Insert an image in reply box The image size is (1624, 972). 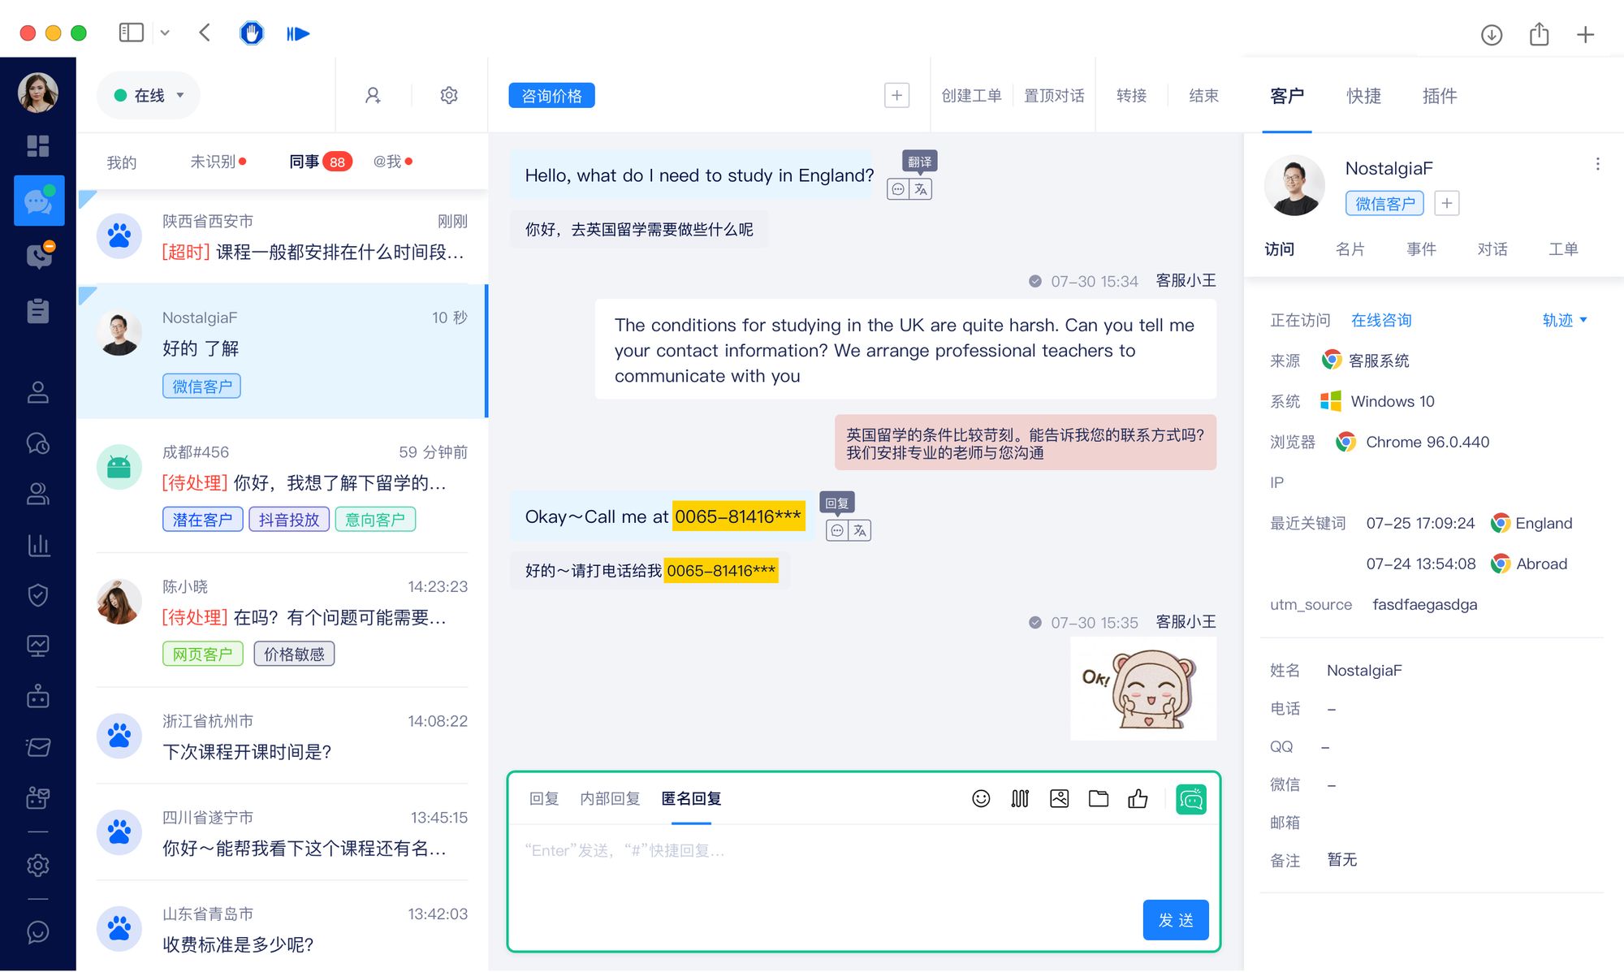1059,799
